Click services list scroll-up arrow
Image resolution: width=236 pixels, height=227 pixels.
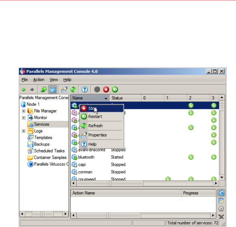222,97
